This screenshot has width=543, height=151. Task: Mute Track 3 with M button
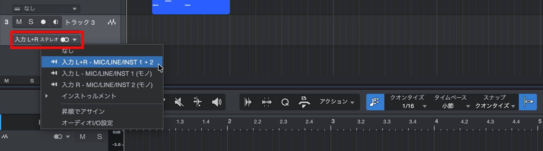19,22
